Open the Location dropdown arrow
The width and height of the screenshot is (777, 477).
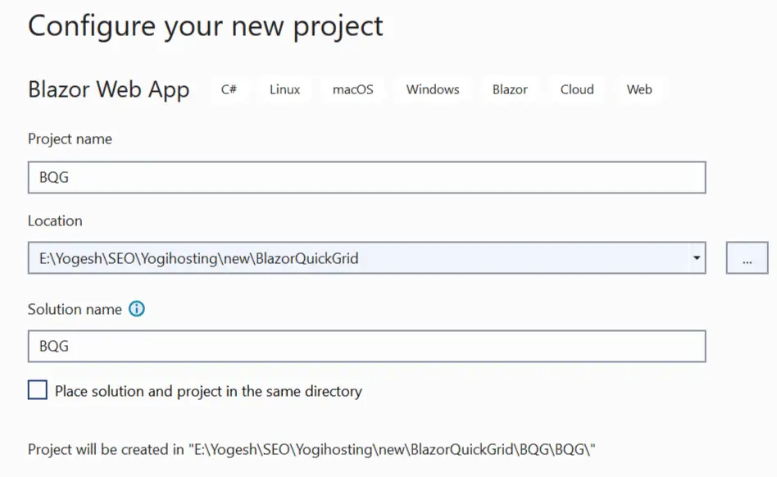pyautogui.click(x=696, y=258)
